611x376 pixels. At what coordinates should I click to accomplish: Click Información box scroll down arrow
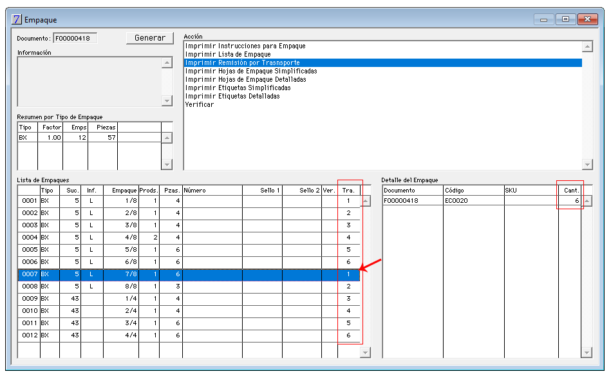pos(167,100)
